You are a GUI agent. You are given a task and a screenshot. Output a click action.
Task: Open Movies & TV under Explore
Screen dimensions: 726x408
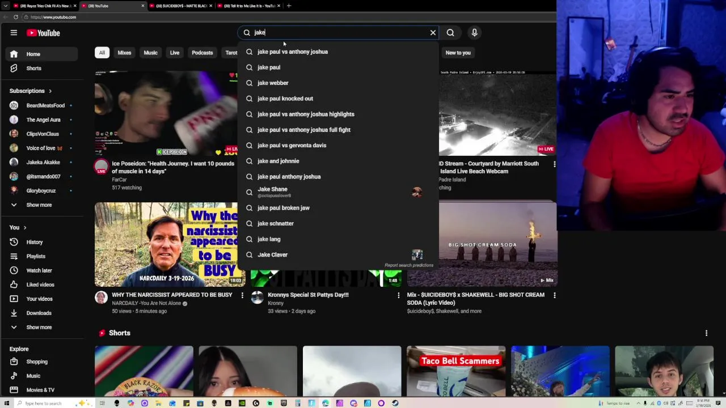click(42, 390)
